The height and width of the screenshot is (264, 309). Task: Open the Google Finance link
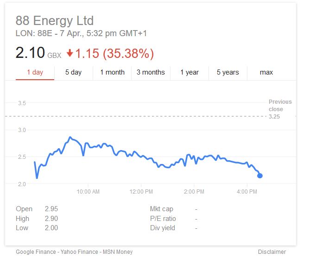[x=36, y=252]
